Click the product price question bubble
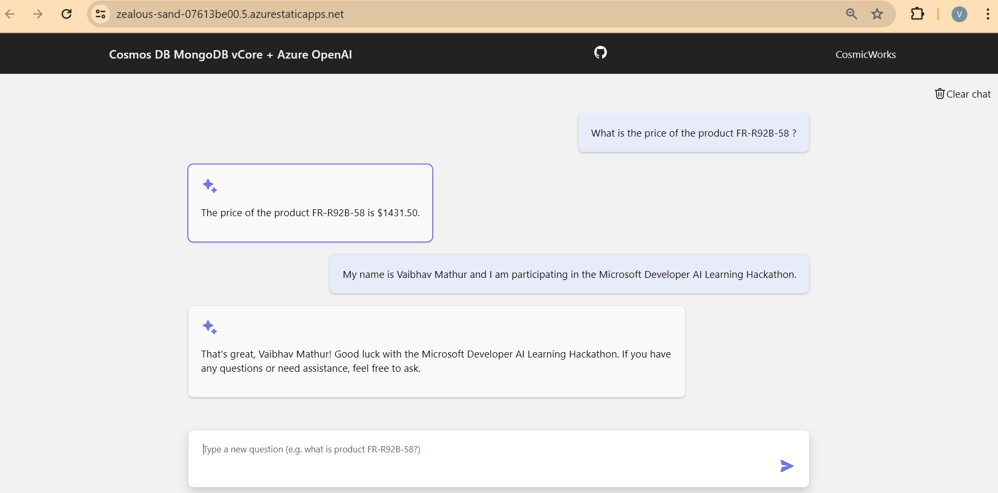Viewport: 998px width, 493px height. pos(693,133)
